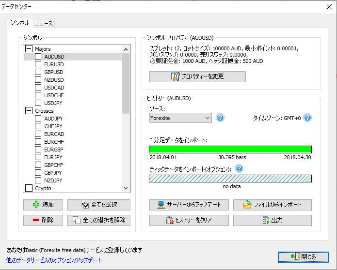The image size is (337, 270).
Task: Click computer icon on server update button
Action: coord(161,205)
